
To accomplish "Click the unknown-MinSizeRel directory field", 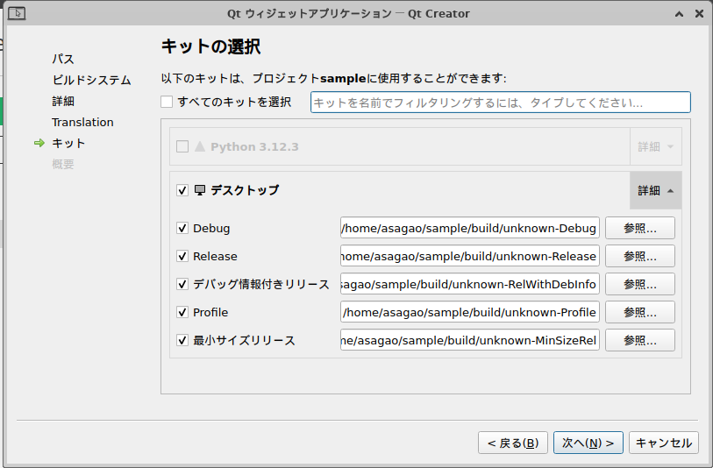I will pyautogui.click(x=470, y=340).
